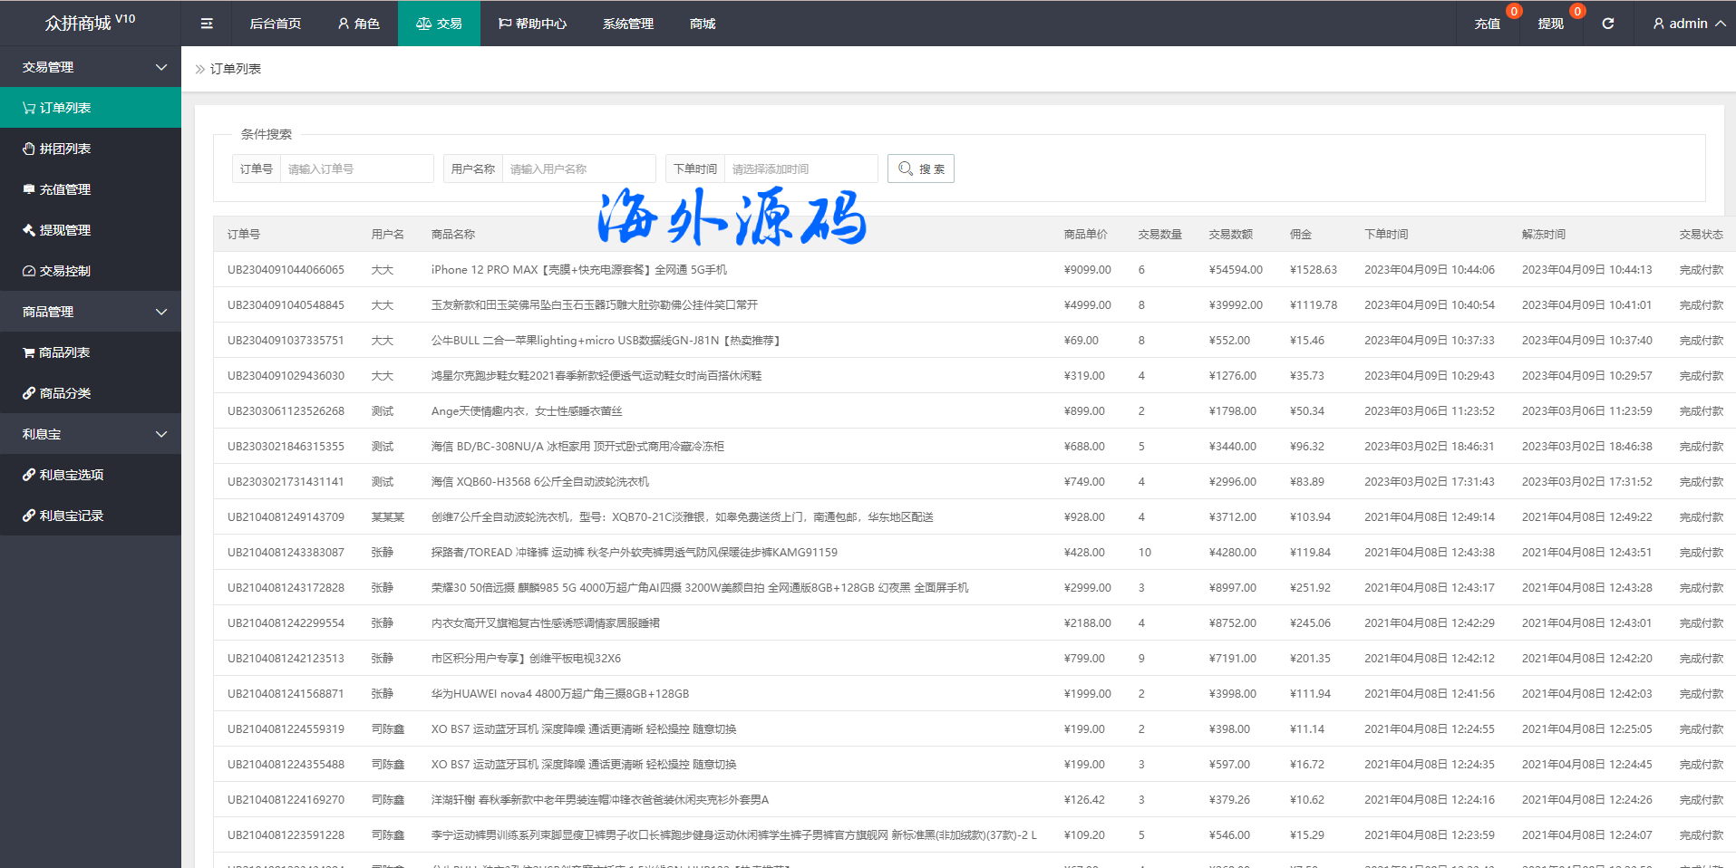Image resolution: width=1736 pixels, height=868 pixels.
Task: Open 系统管理 in the top menu
Action: click(627, 24)
